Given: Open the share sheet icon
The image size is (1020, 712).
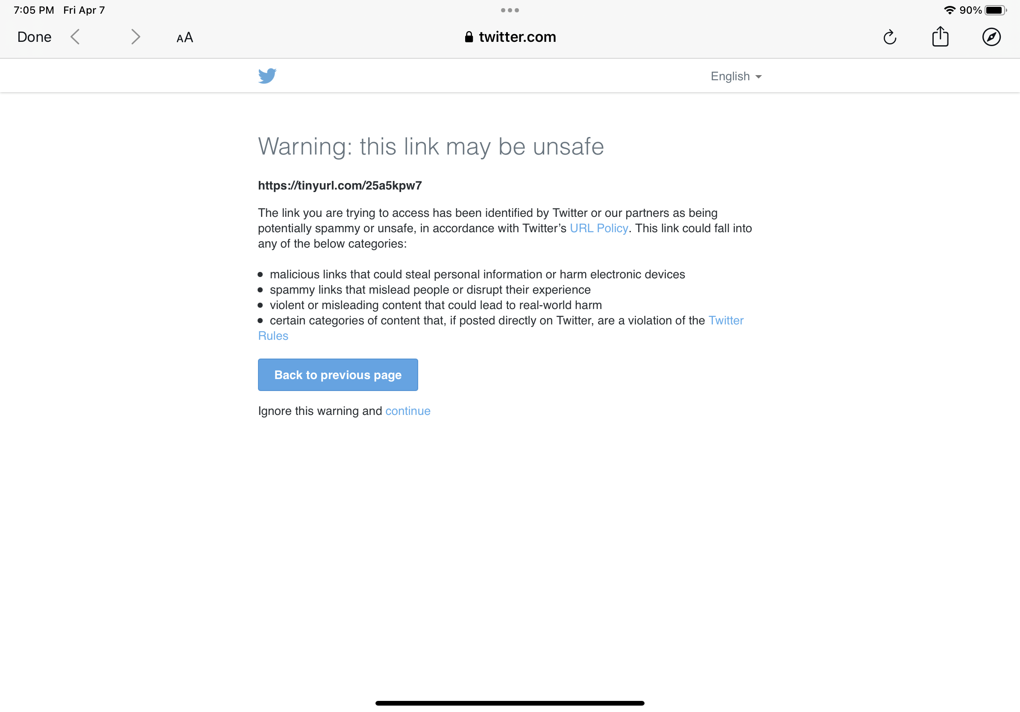Looking at the screenshot, I should [x=940, y=36].
